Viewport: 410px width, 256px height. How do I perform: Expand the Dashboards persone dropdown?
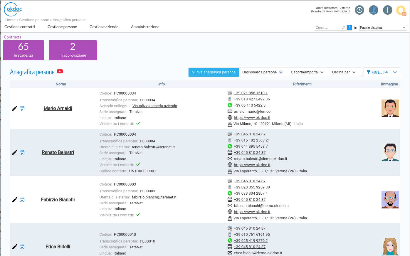click(262, 72)
